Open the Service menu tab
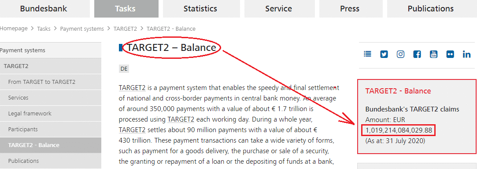This screenshot has width=477, height=169. 278,8
